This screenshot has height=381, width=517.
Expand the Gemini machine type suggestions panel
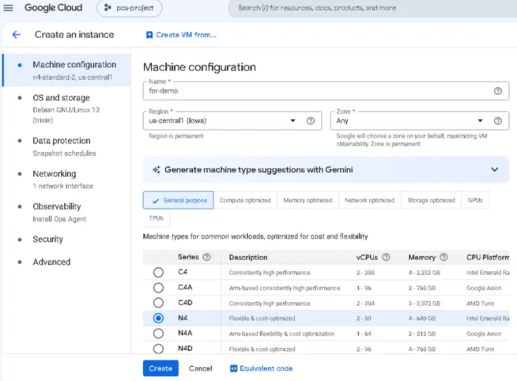pos(494,169)
